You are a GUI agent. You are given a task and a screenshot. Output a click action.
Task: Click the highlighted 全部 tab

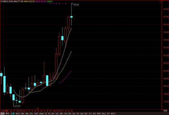click(x=12, y=113)
